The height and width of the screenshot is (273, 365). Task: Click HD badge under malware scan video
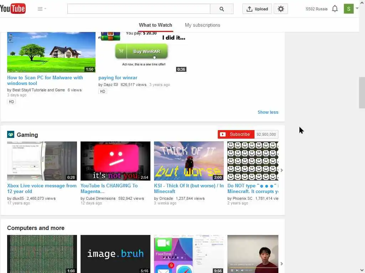pyautogui.click(x=11, y=102)
